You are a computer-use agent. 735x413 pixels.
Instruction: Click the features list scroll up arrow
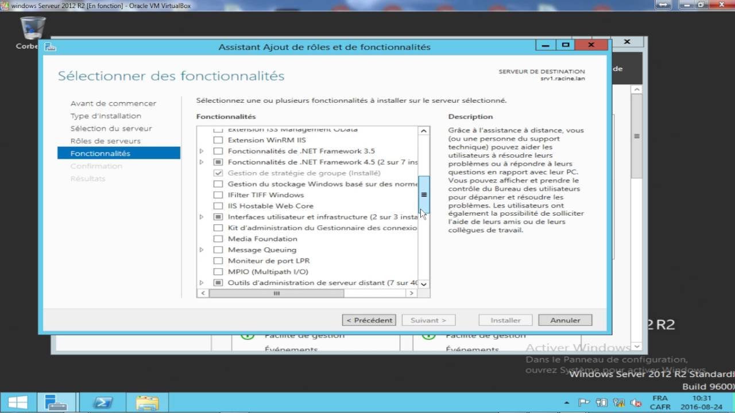click(x=424, y=131)
